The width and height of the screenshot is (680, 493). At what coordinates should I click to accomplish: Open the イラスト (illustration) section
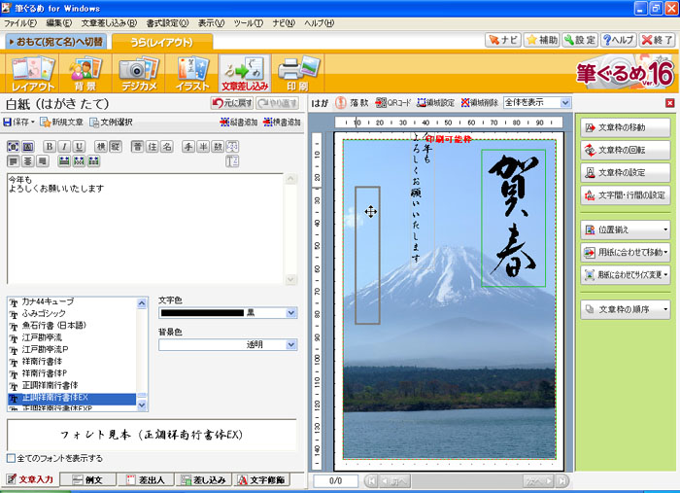point(192,73)
